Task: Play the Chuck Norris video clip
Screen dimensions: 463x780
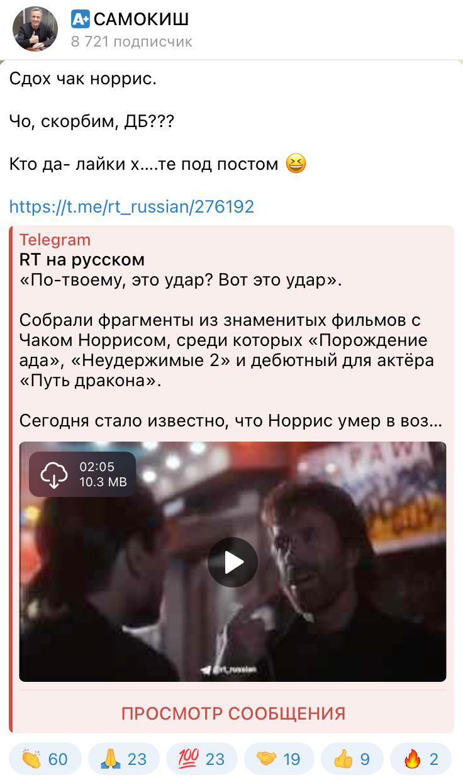Action: (x=233, y=562)
